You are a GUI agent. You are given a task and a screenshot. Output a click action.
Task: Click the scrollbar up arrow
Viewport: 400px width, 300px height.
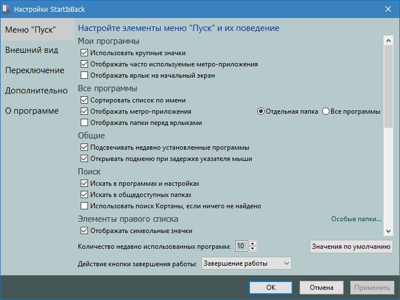(388, 41)
